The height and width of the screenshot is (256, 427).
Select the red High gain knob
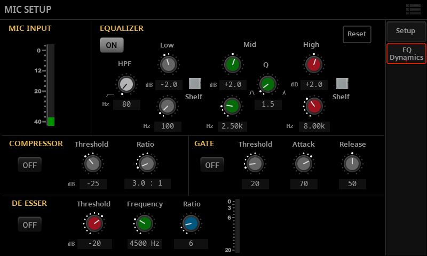313,65
